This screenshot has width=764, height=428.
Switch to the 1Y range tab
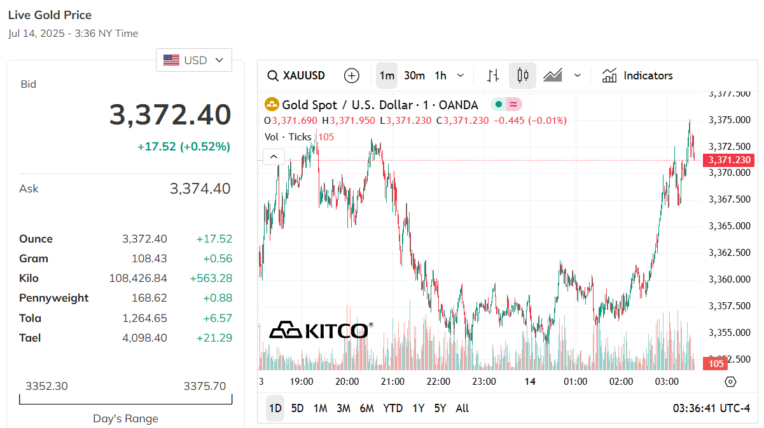click(418, 408)
